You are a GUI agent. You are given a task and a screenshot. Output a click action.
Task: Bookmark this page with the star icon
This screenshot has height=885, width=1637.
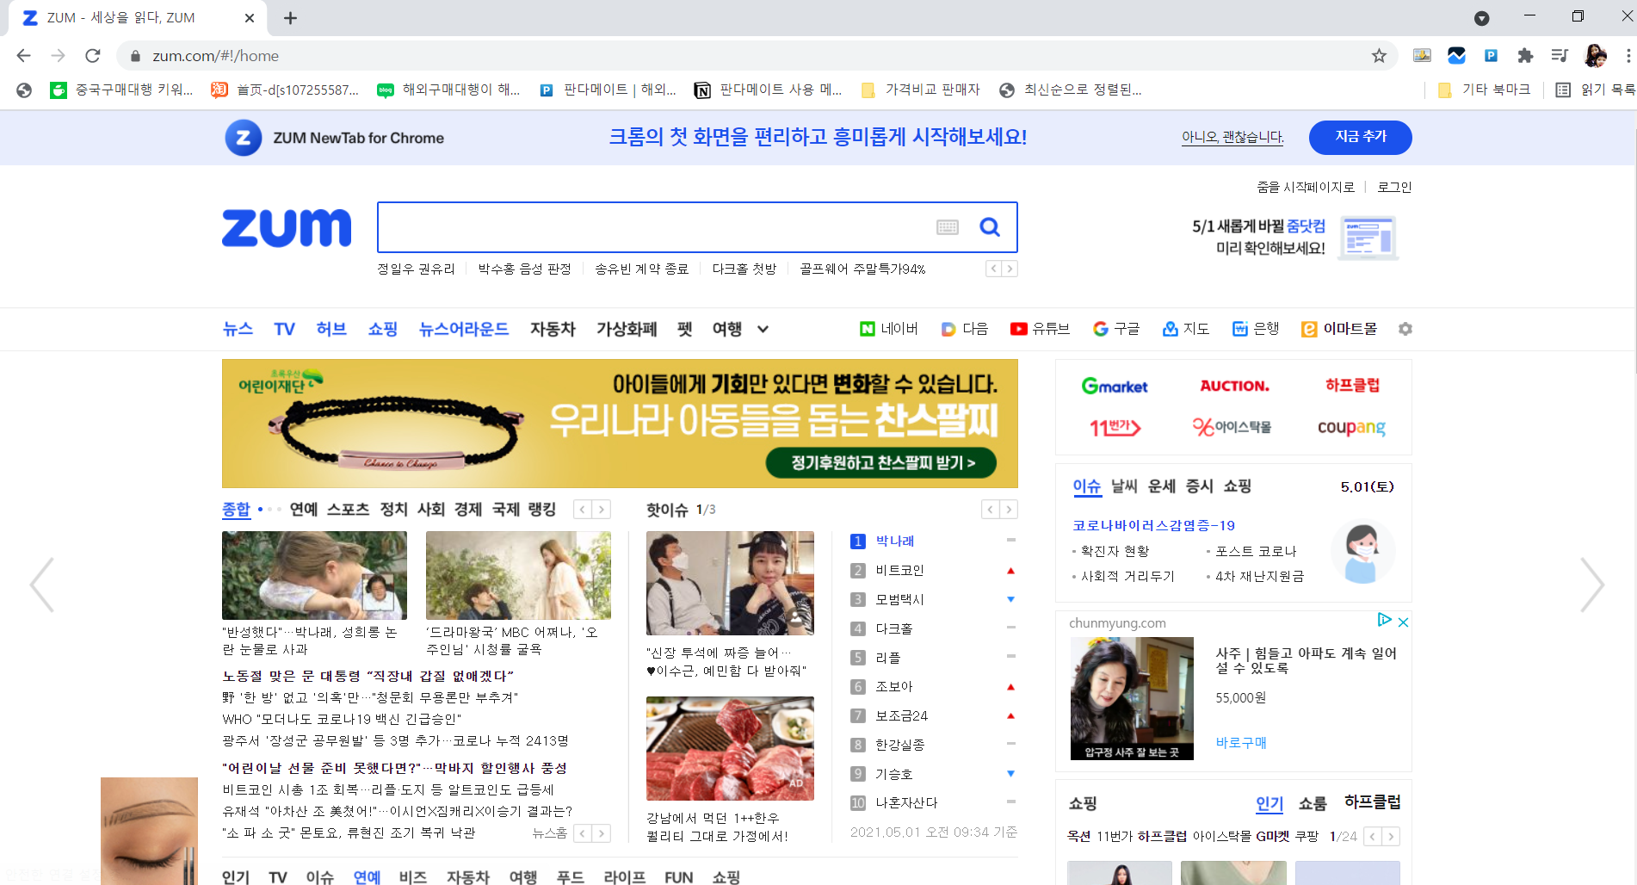(1379, 56)
